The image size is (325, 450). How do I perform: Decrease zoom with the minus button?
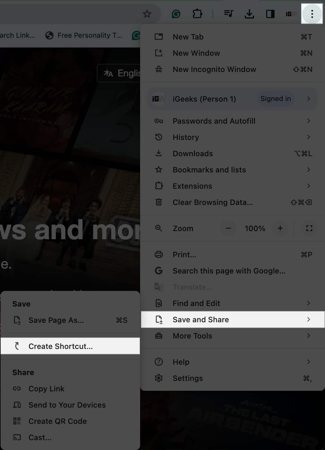(x=228, y=228)
